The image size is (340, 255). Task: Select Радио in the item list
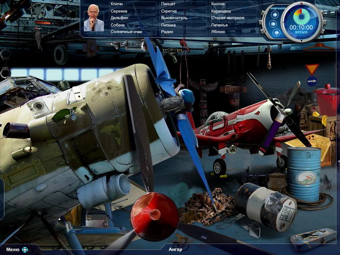coord(167,32)
